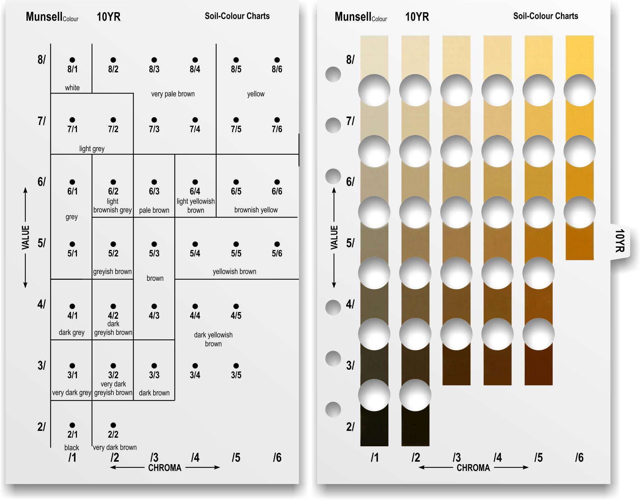Choose the 6/6 brownish yellow colour chip
The width and height of the screenshot is (640, 500).
580,181
